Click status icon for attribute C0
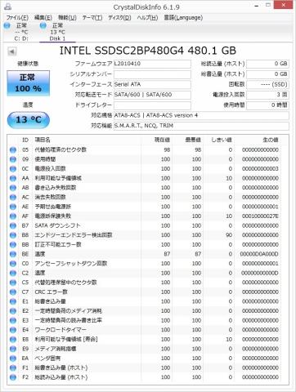 (13, 264)
